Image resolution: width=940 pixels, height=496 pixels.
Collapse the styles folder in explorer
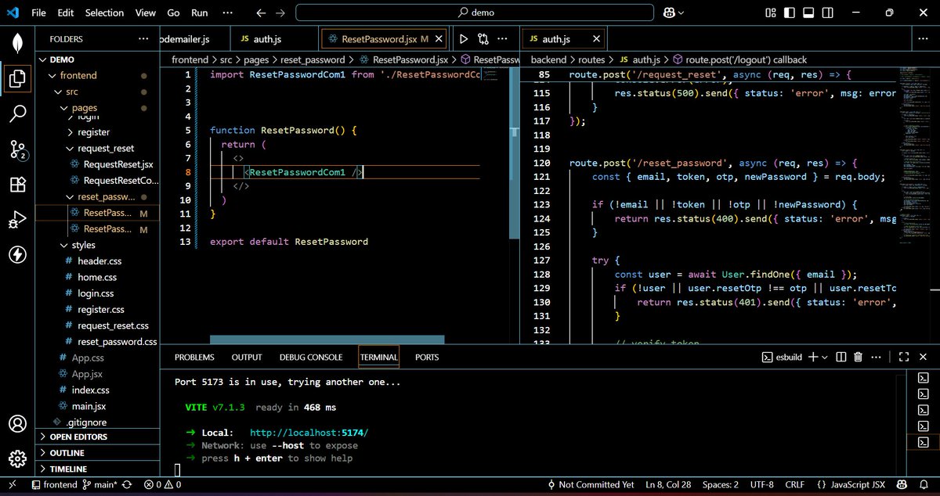[x=83, y=245]
